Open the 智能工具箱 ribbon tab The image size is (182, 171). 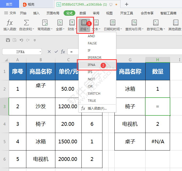pyautogui.click(x=168, y=13)
